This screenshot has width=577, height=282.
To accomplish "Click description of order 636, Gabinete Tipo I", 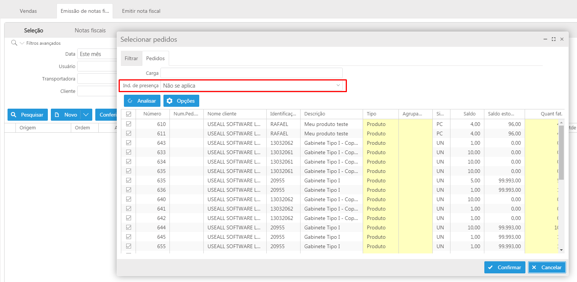I will click(331, 190).
